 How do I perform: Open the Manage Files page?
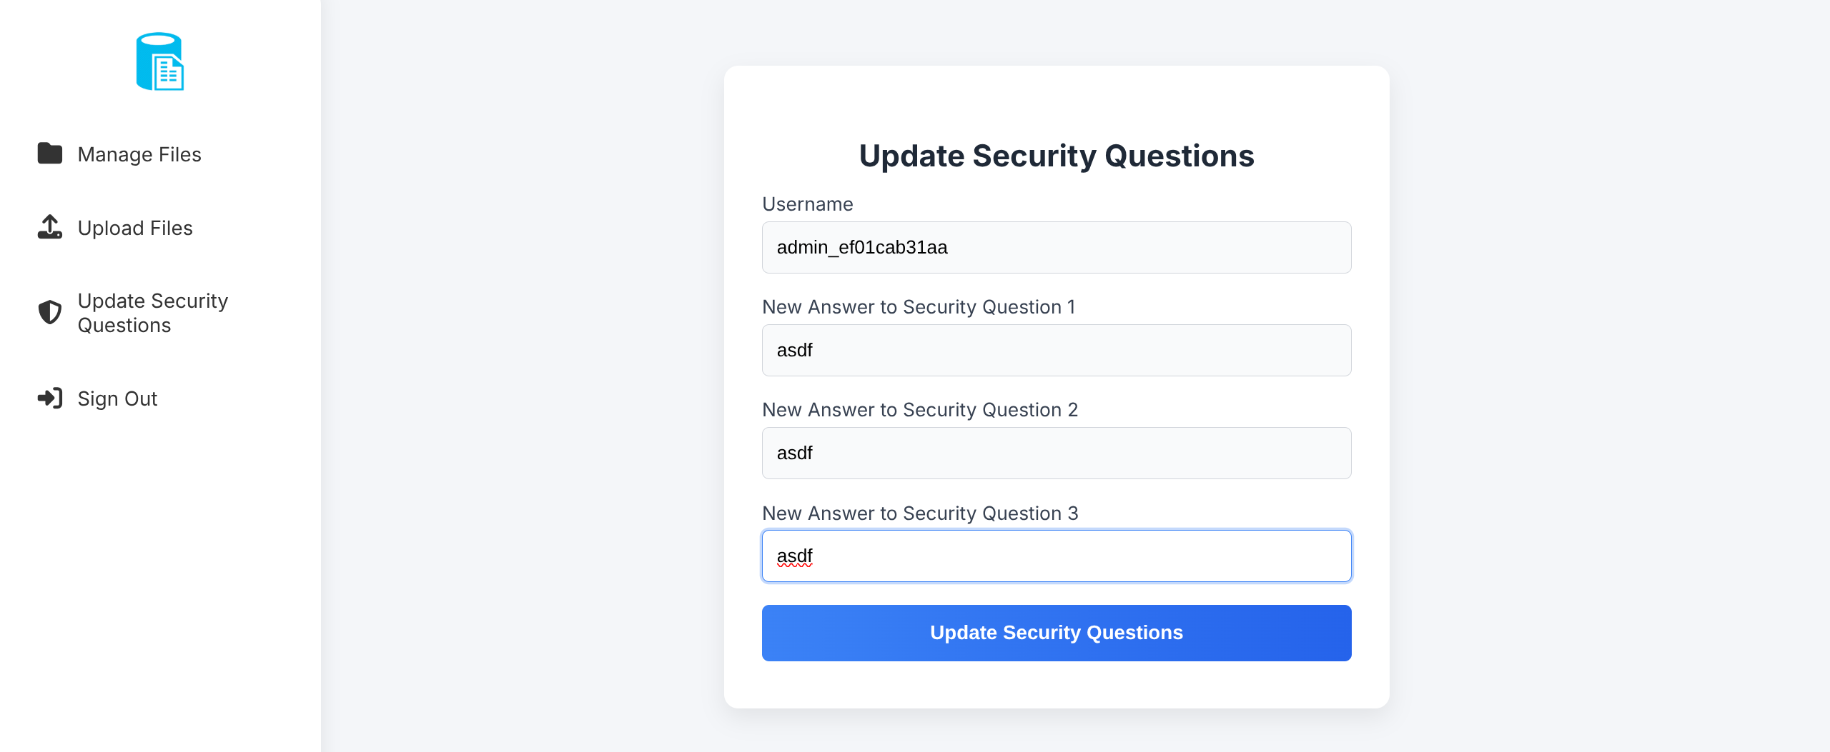click(x=139, y=154)
